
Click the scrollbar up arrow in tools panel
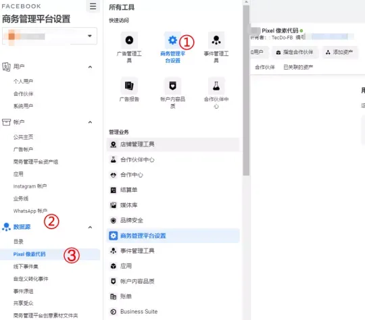[x=246, y=2]
